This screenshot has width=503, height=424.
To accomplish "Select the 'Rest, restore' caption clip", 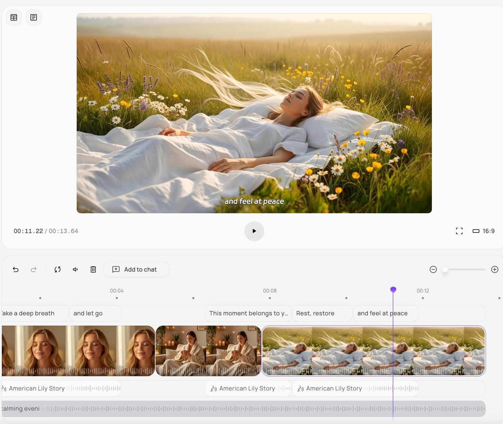I will point(322,313).
